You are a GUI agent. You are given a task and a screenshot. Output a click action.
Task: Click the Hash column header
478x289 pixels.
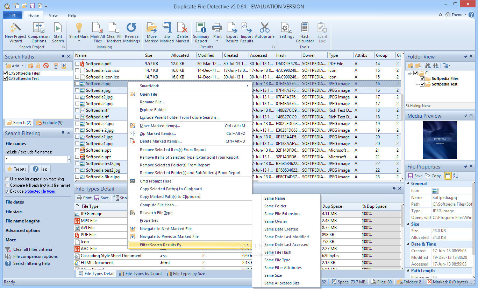[288, 55]
